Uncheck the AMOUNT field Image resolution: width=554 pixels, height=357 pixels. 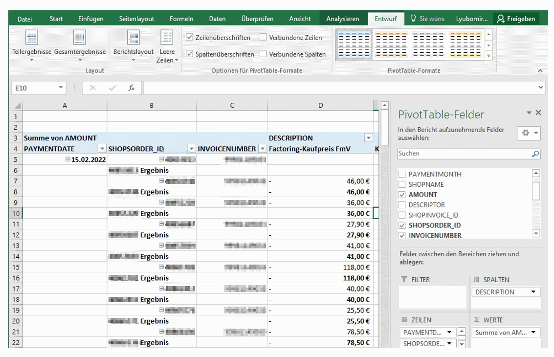click(401, 194)
